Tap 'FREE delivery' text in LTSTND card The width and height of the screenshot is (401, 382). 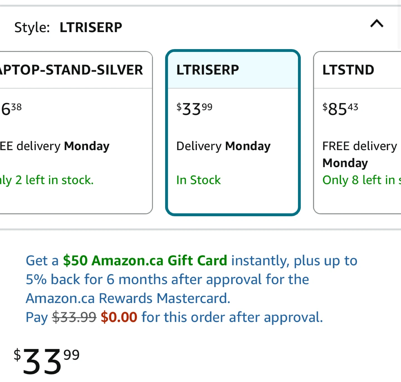click(x=359, y=146)
